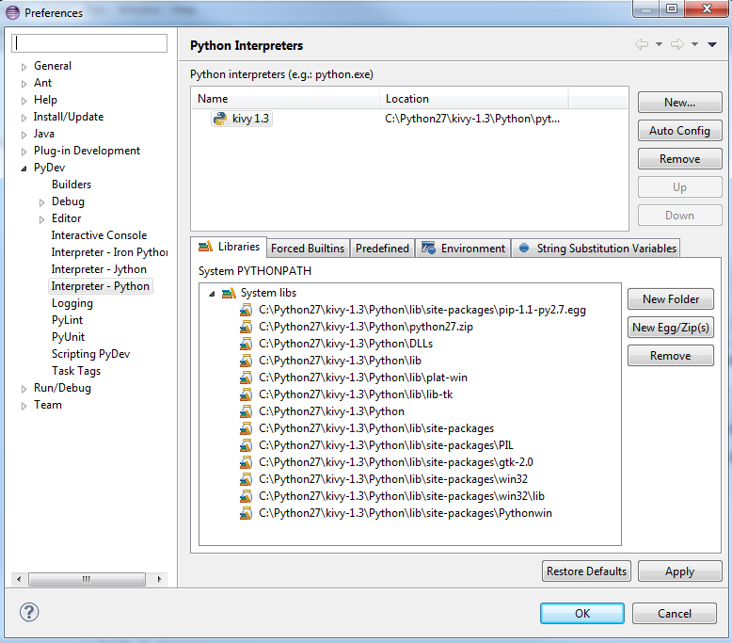Open the Environment tab

[x=463, y=248]
